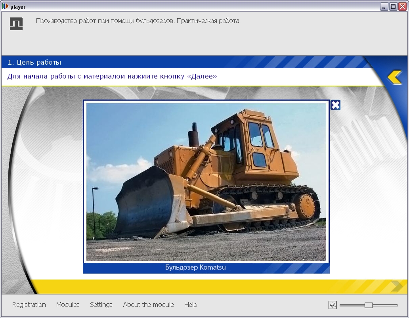Viewport: 409px width, 318px height.
Task: Minimize the player window
Action: coord(384,6)
